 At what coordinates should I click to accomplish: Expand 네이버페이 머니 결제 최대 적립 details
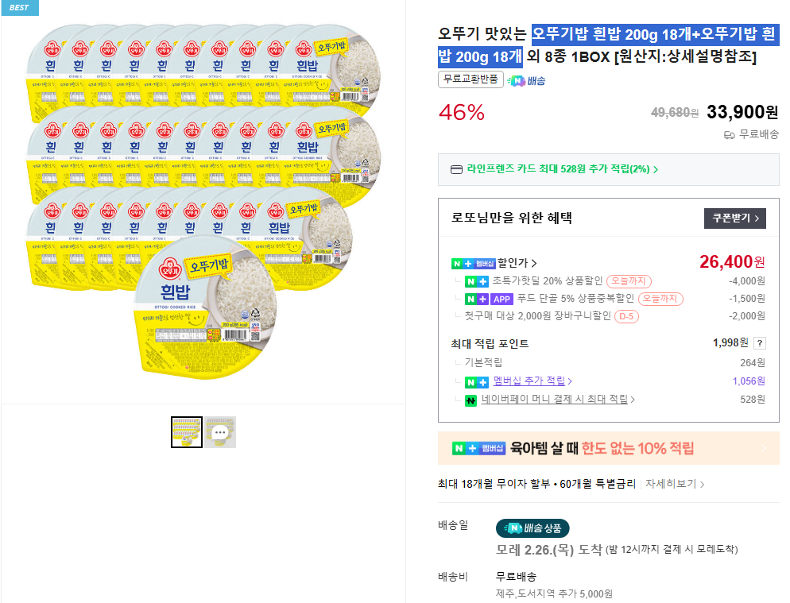click(x=556, y=400)
